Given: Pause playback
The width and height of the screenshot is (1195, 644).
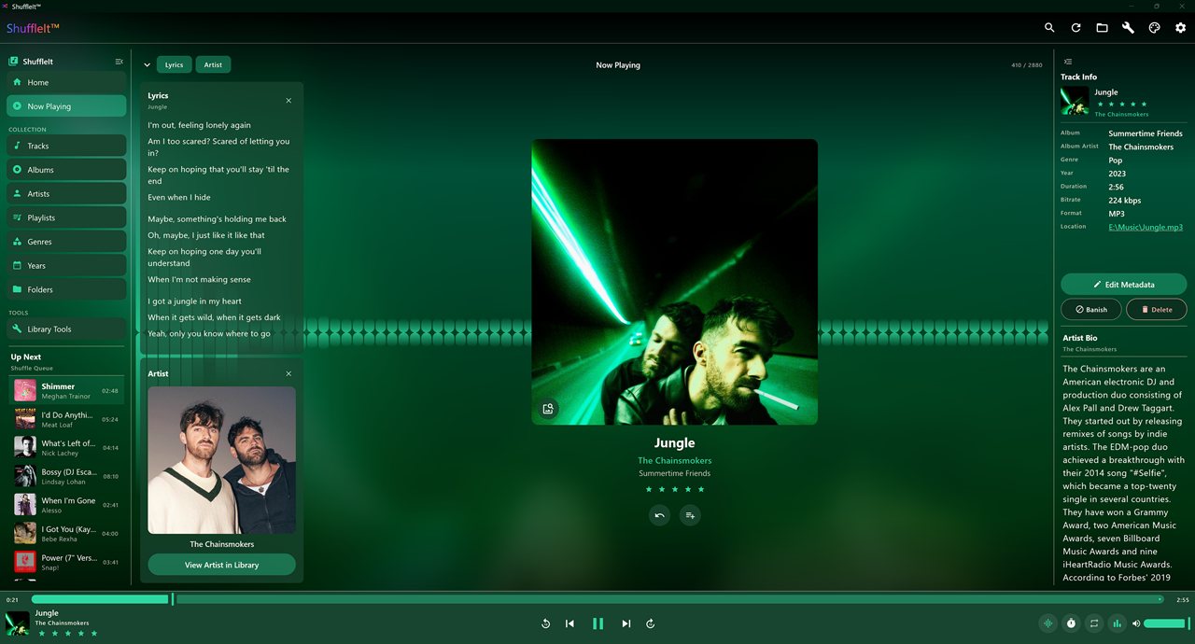Looking at the screenshot, I should [x=597, y=623].
